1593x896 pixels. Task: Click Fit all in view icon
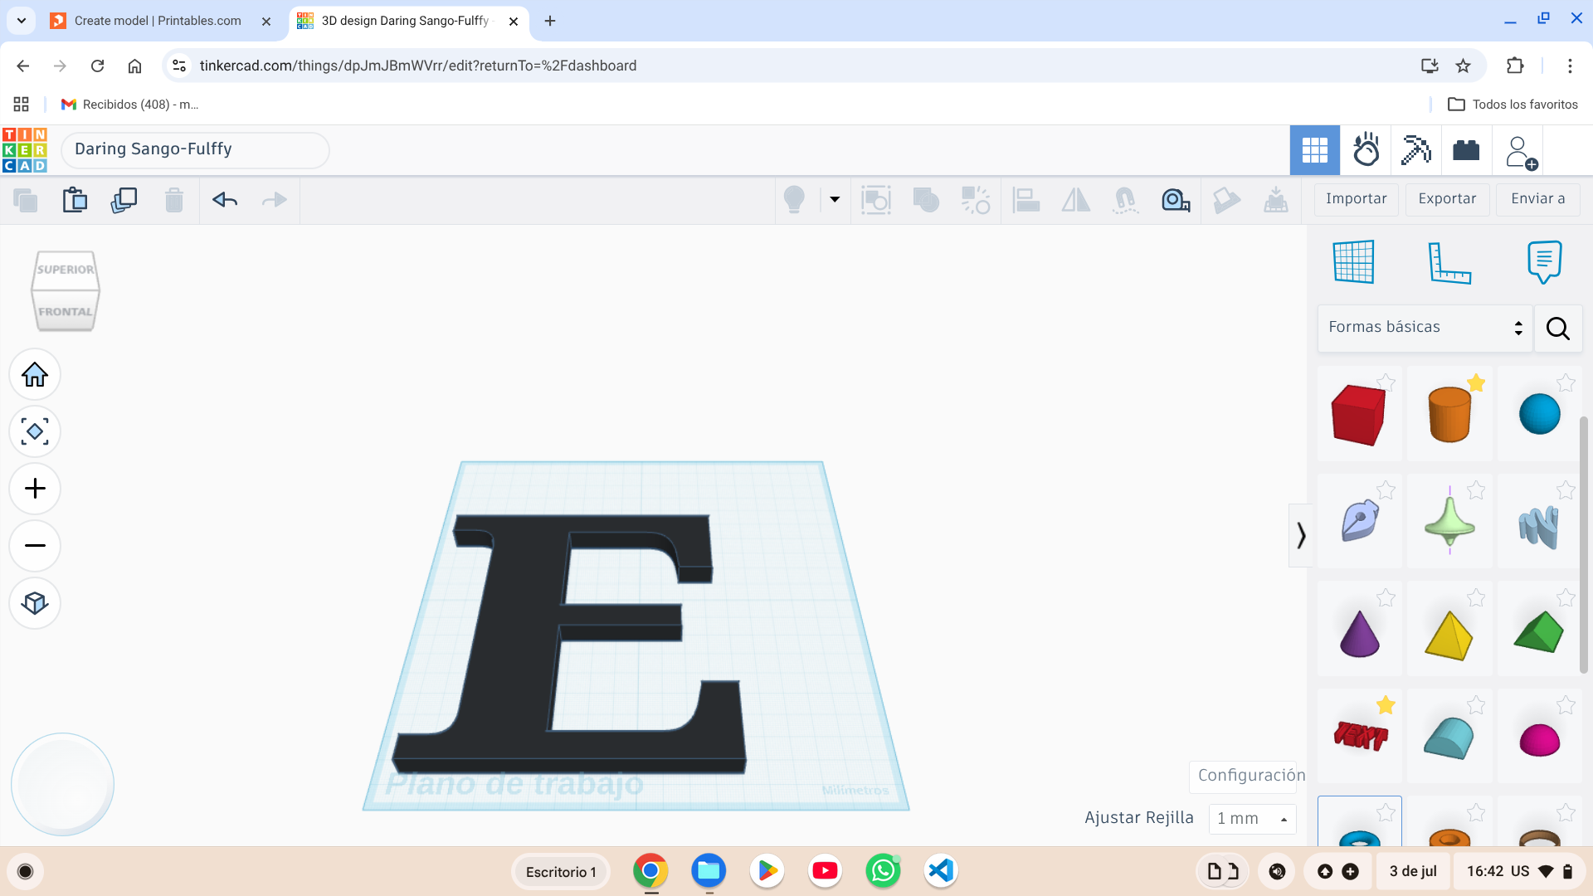(35, 431)
